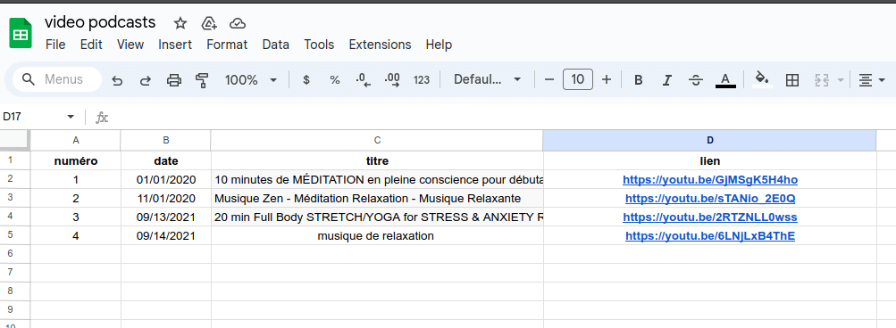
Task: Select column C header
Action: (377, 140)
